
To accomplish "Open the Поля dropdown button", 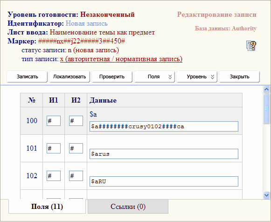I will click(154, 76).
